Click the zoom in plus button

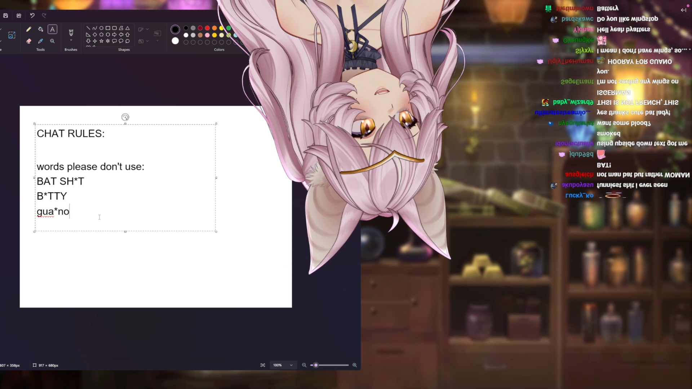click(x=355, y=365)
